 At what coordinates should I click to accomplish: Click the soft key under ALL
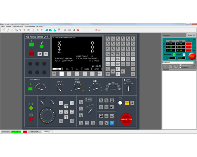77,74
